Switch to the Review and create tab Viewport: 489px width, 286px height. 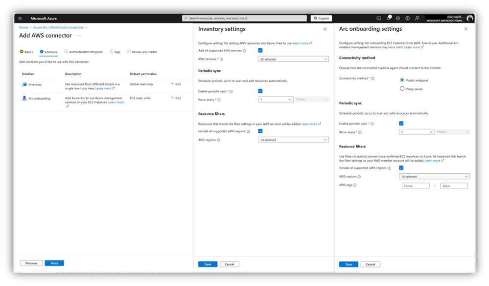142,52
